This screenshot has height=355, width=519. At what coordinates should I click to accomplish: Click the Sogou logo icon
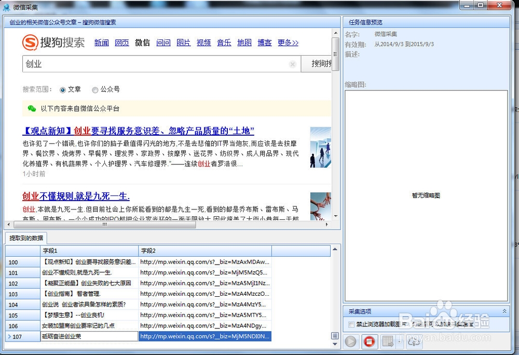(30, 42)
